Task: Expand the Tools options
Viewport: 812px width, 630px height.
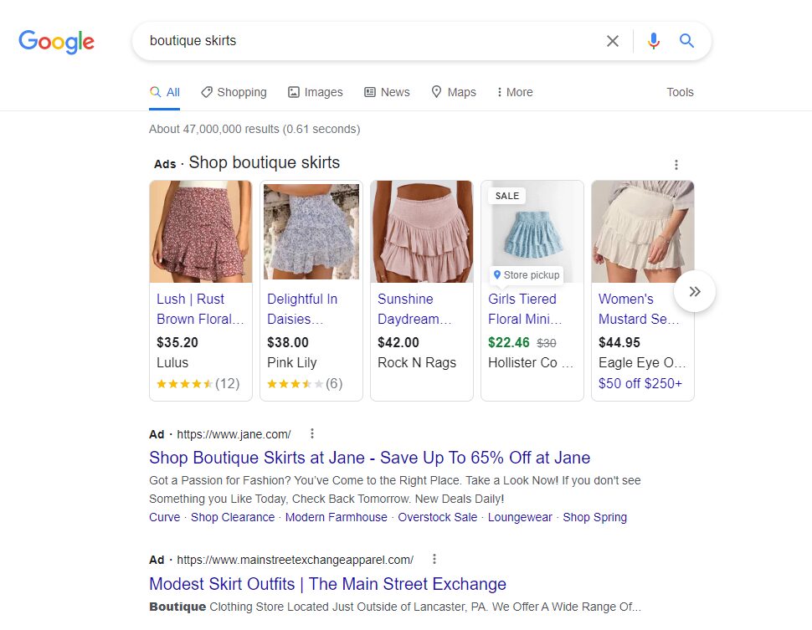Action: (680, 92)
